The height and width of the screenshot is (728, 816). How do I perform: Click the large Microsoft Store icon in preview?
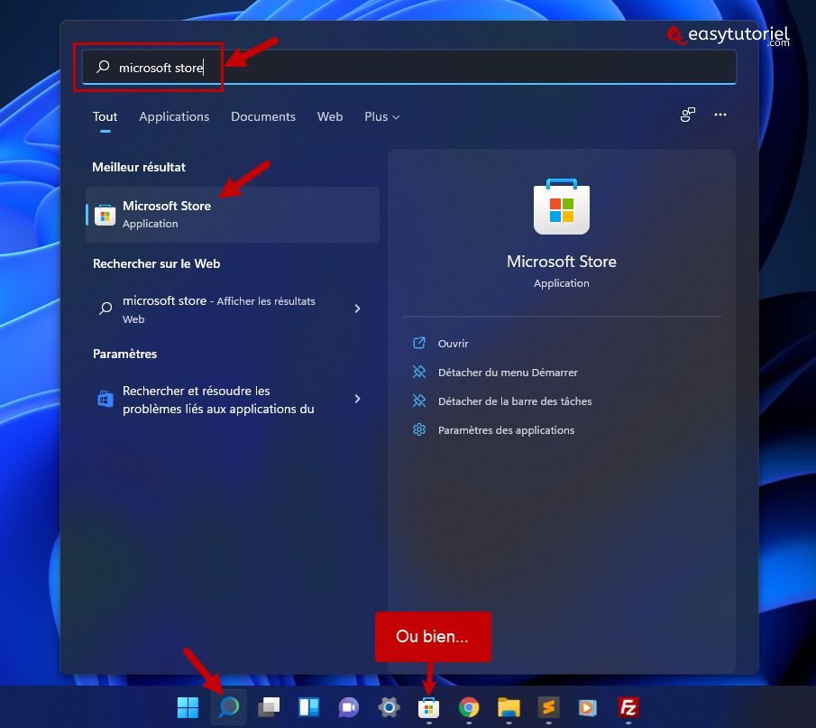pos(562,207)
